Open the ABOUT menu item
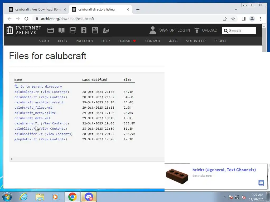This screenshot has height=202, width=270. pos(44,41)
